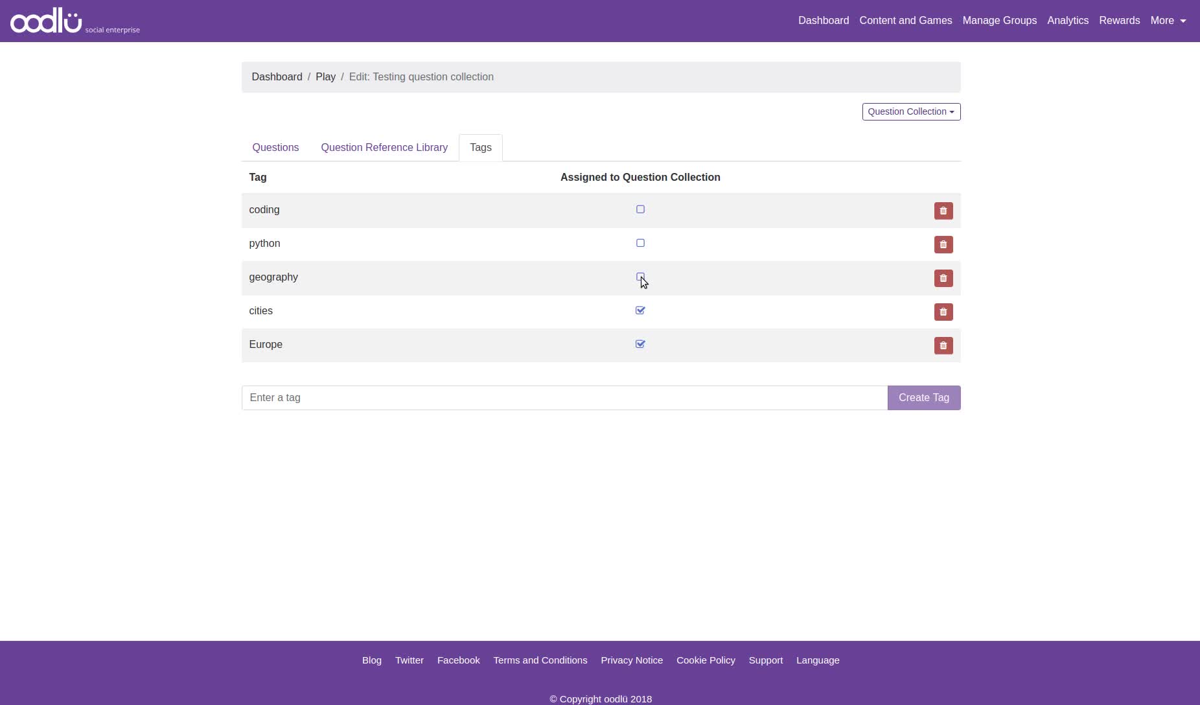This screenshot has height=705, width=1200.
Task: Delete the python tag
Action: (943, 244)
